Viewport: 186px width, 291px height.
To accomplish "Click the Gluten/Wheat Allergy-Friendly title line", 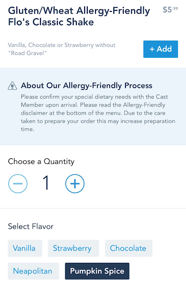I will click(79, 11).
